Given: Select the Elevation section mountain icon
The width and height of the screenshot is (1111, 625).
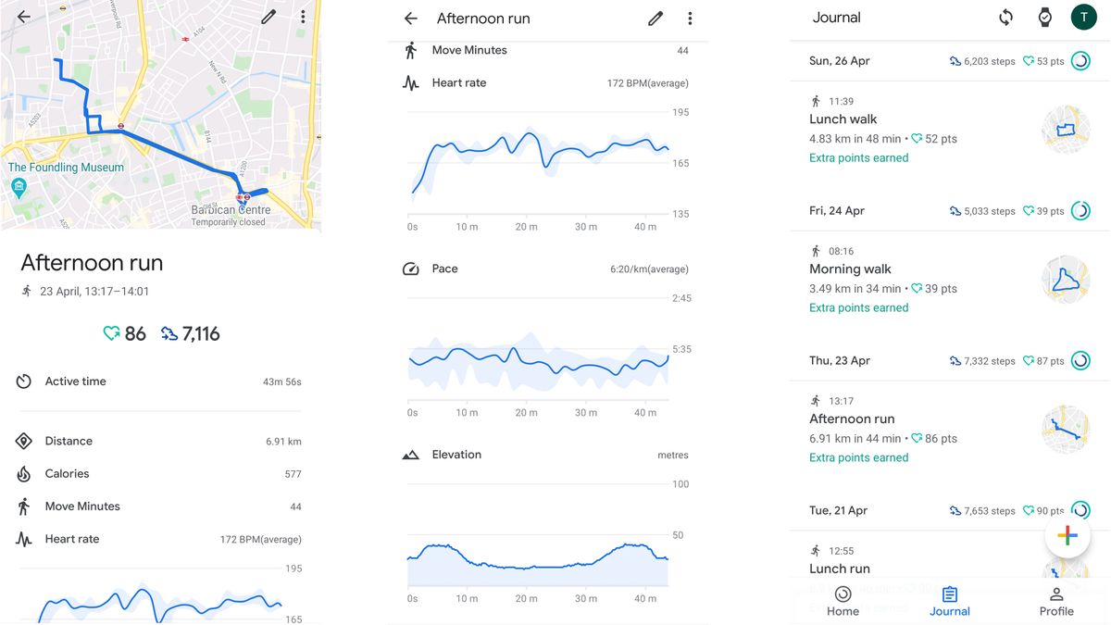Looking at the screenshot, I should tap(411, 454).
